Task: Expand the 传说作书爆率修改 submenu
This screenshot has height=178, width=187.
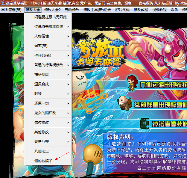Action: (52, 27)
